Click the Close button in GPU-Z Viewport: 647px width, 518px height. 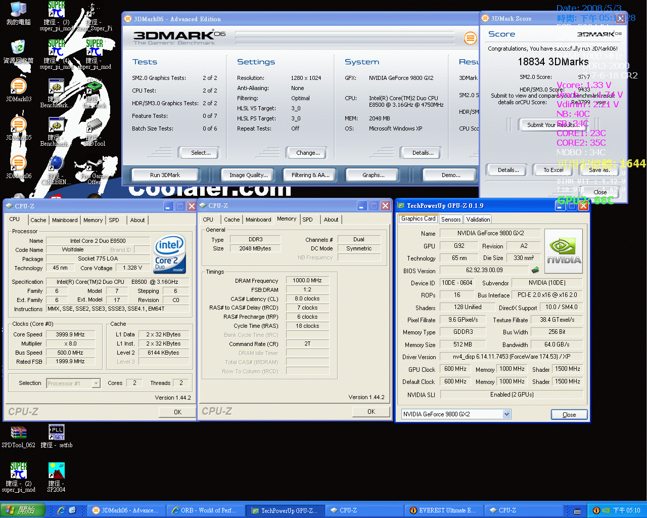(569, 415)
